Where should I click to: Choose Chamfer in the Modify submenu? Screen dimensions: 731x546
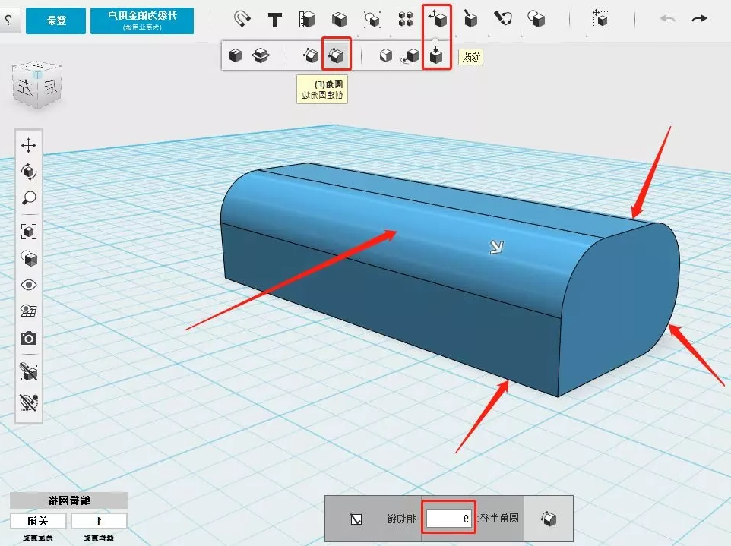310,56
